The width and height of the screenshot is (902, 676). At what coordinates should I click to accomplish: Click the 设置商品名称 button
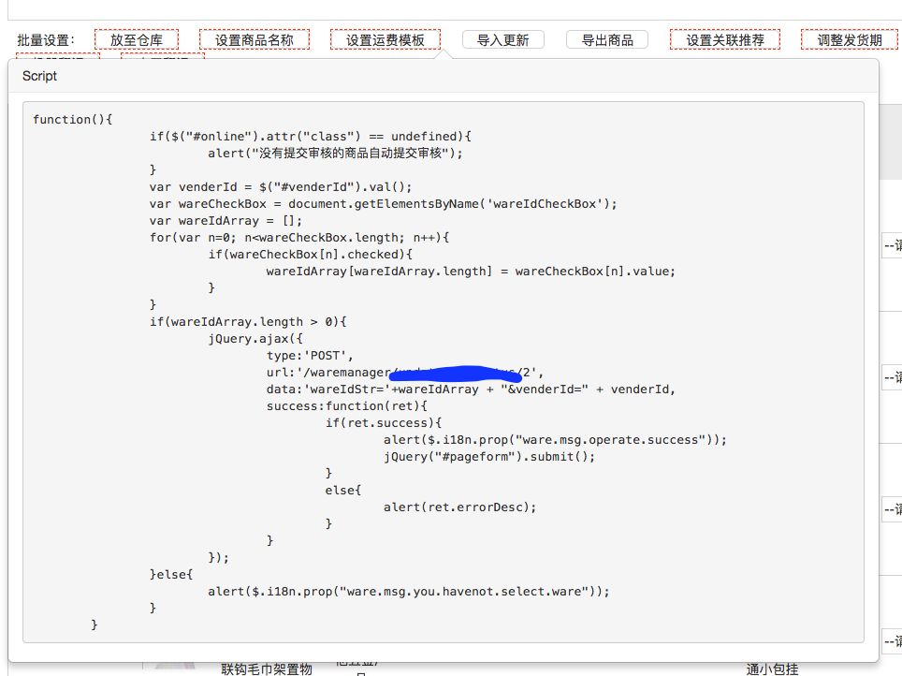pyautogui.click(x=255, y=39)
